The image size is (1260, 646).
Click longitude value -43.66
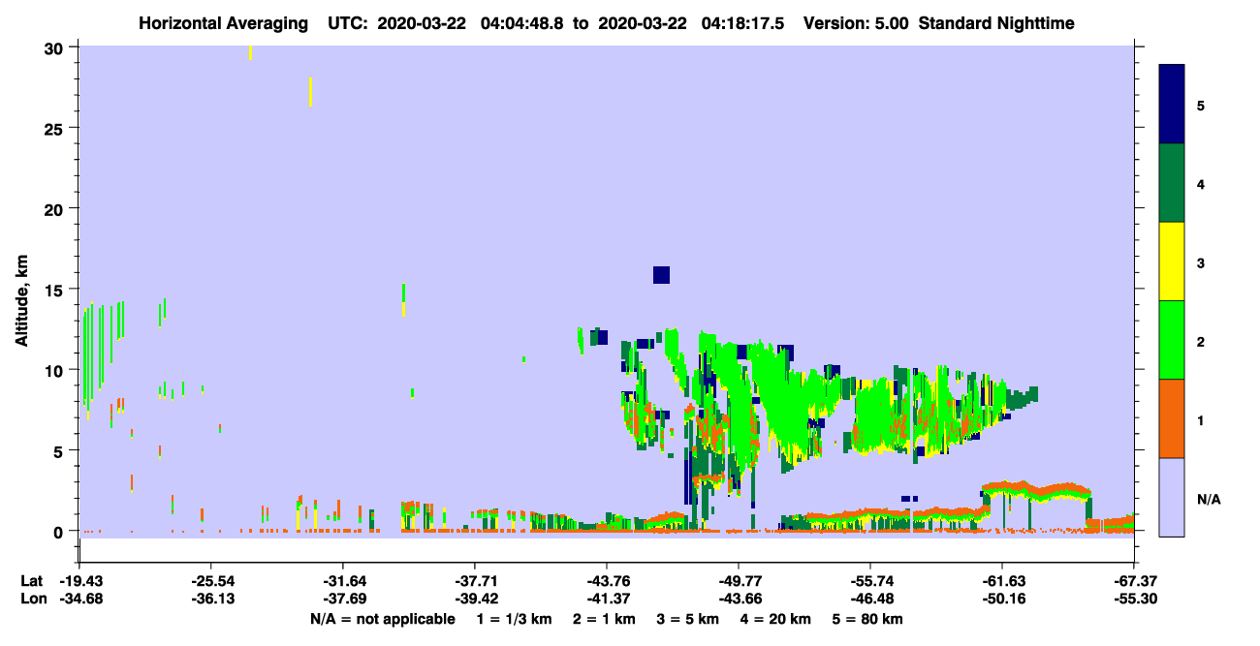click(739, 599)
